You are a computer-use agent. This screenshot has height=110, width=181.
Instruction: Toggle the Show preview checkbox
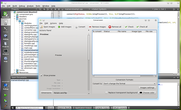[x=42, y=76]
